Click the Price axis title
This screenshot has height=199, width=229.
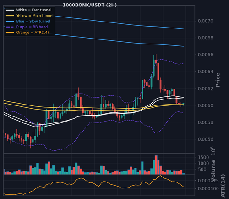pyautogui.click(x=218, y=80)
